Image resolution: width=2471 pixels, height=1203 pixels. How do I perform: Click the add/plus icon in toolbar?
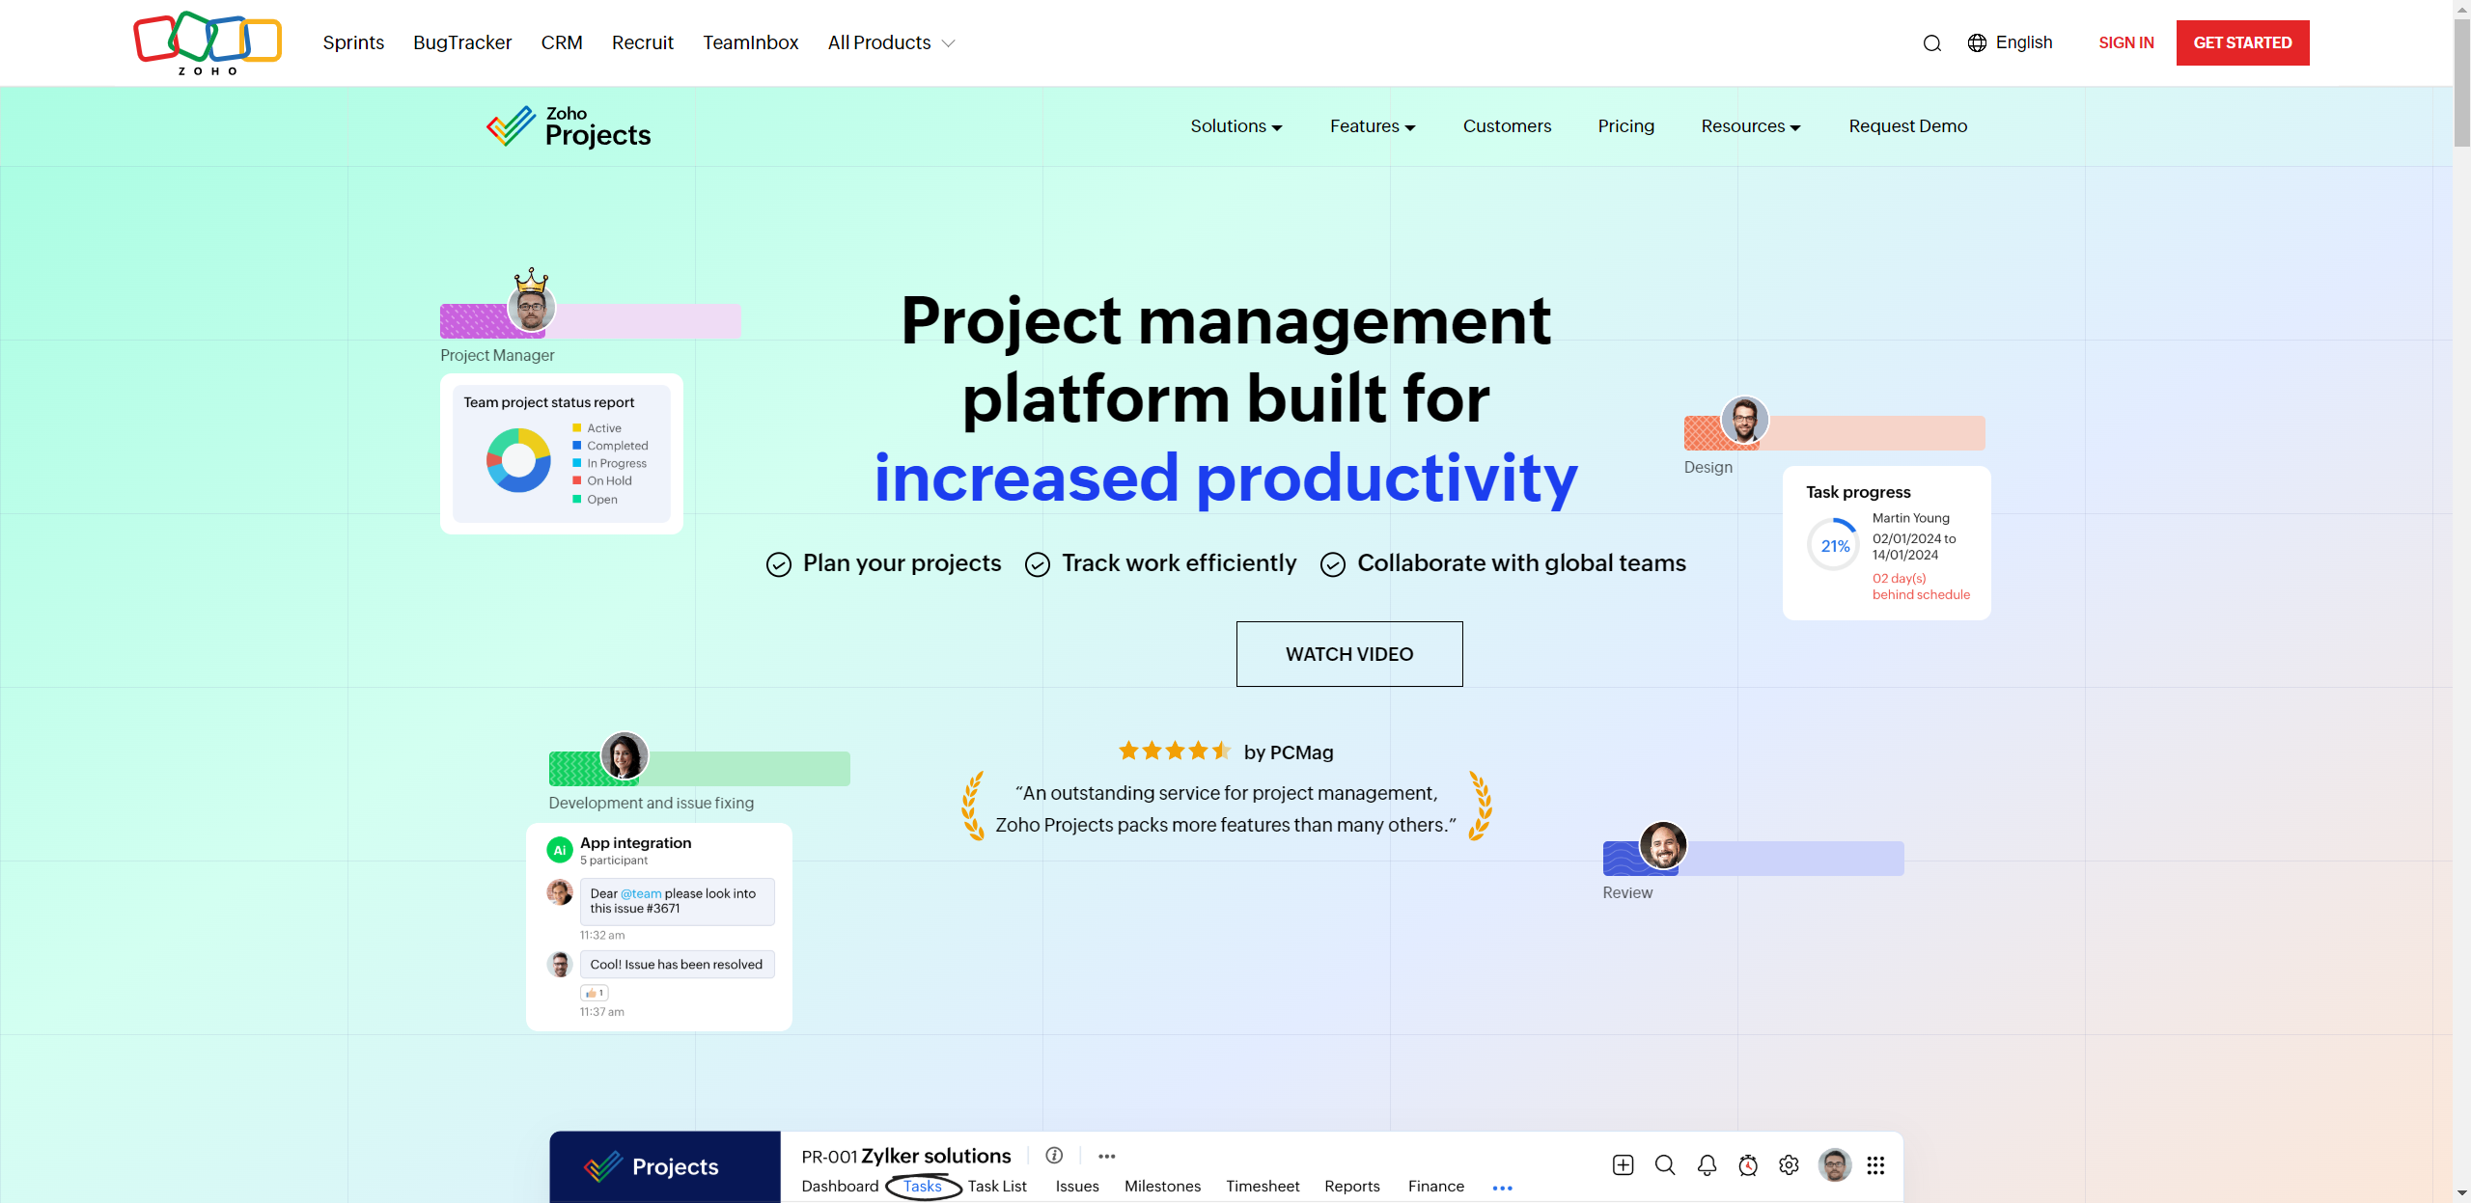[1622, 1165]
